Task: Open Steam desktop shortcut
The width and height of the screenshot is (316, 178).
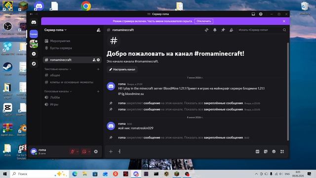Action: pyautogui.click(x=8, y=69)
